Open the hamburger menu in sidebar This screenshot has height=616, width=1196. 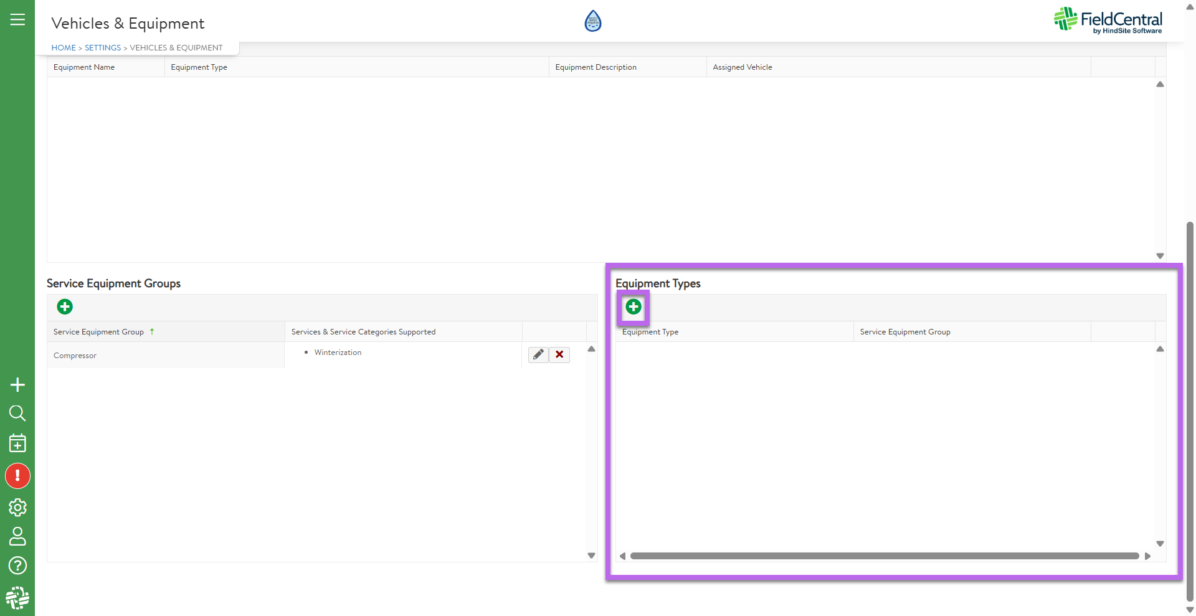17,19
